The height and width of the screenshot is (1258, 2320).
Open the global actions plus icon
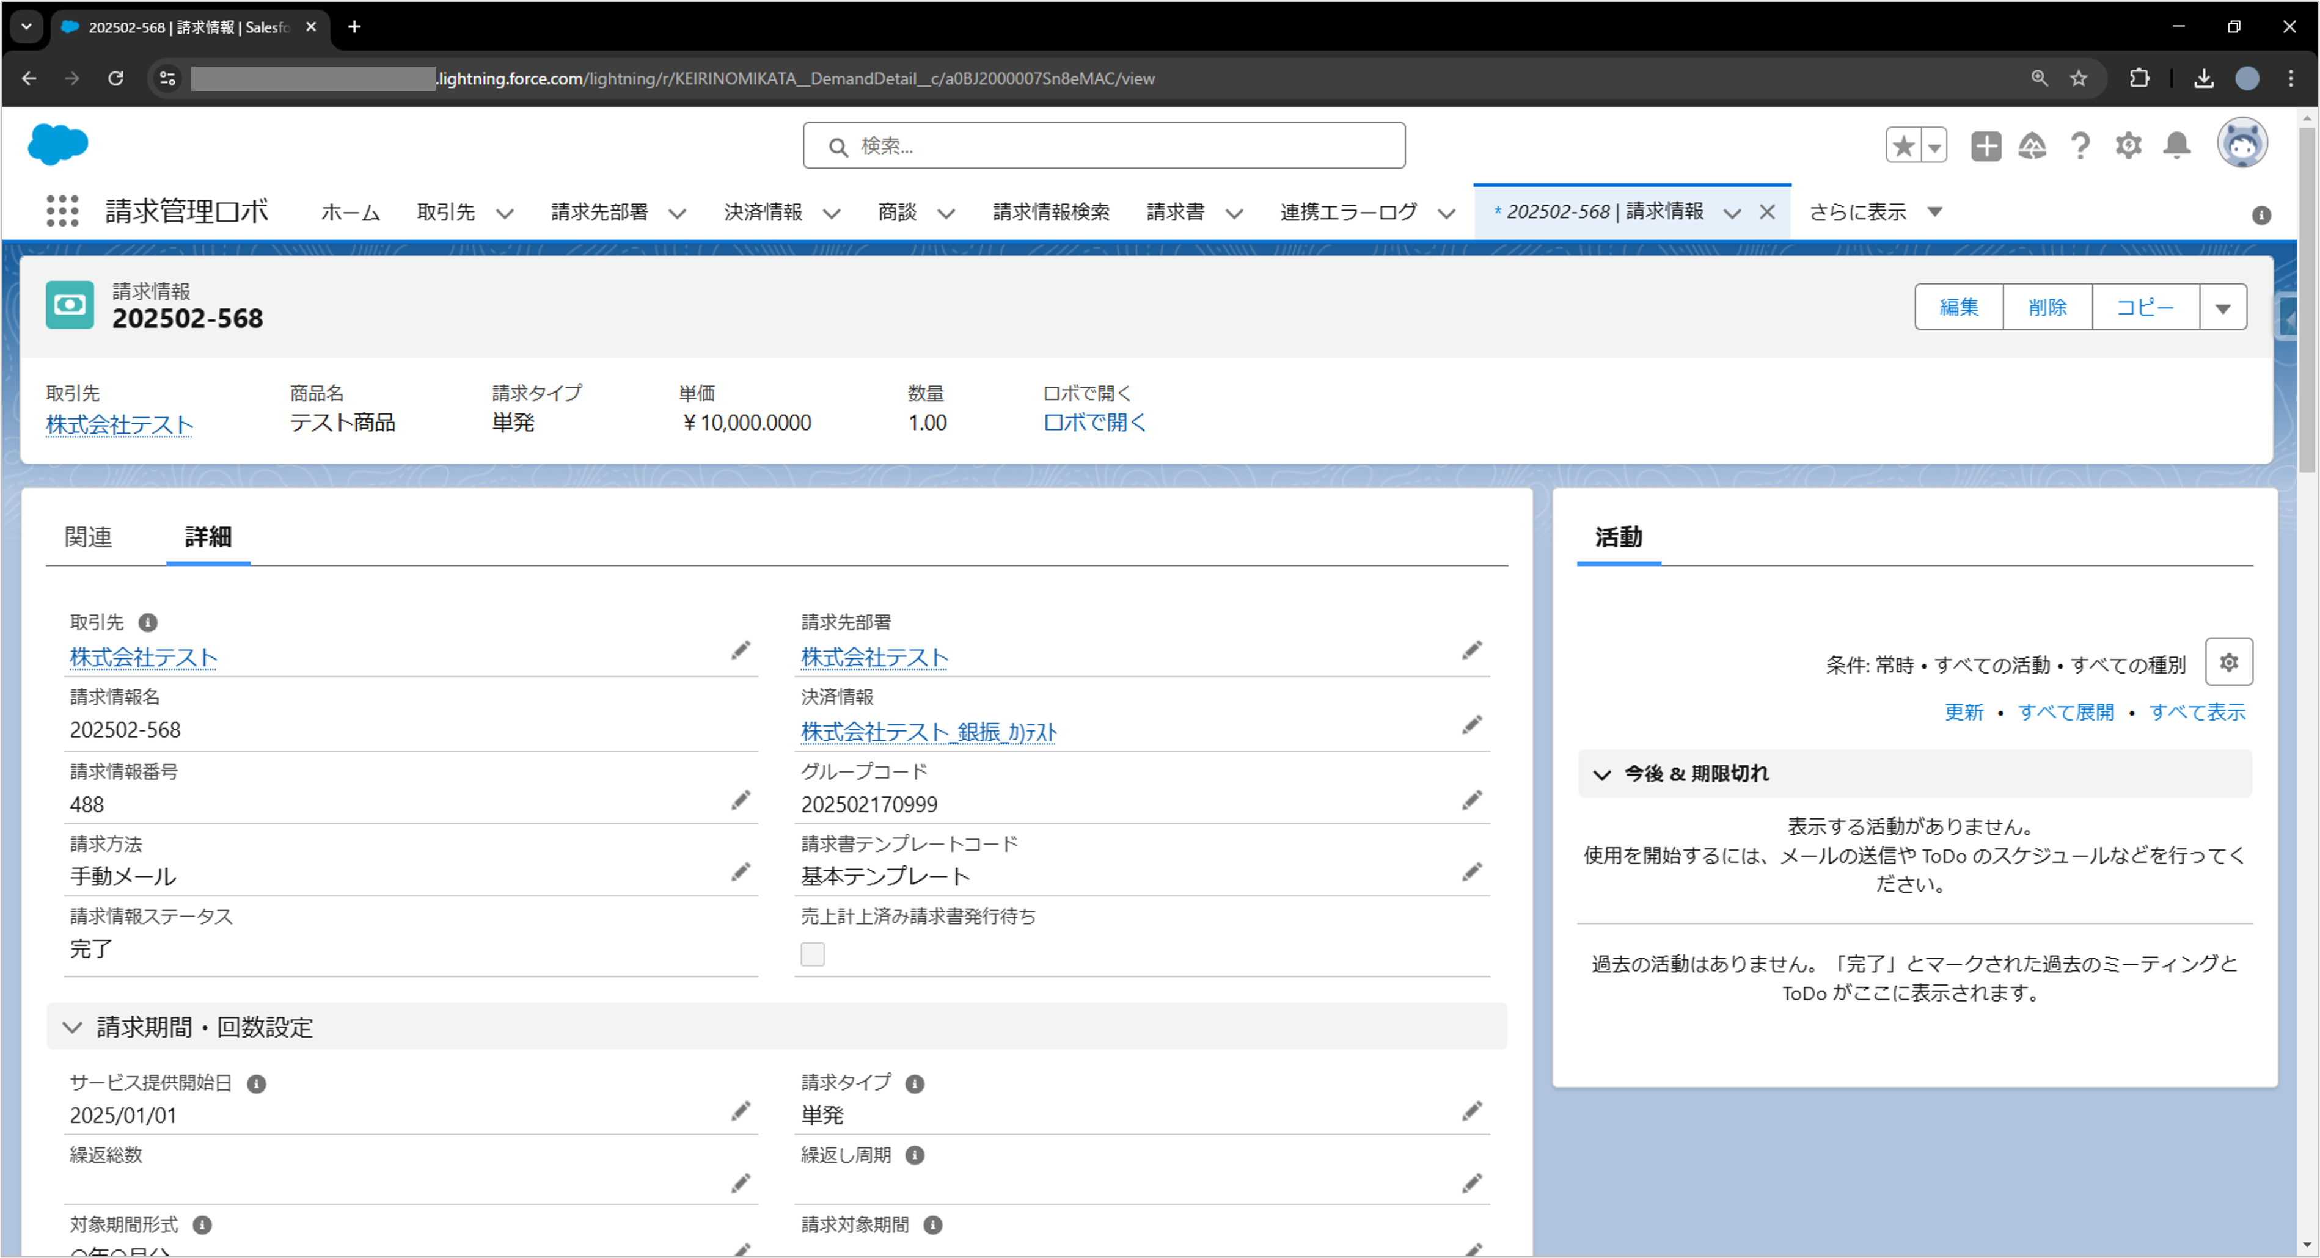click(x=1986, y=146)
